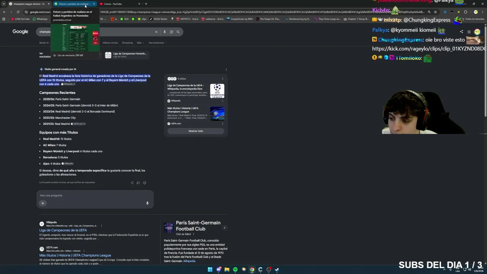Open WhatsApp bookmark in bookmarks bar
This screenshot has height=274, width=487.
pyautogui.click(x=40, y=19)
